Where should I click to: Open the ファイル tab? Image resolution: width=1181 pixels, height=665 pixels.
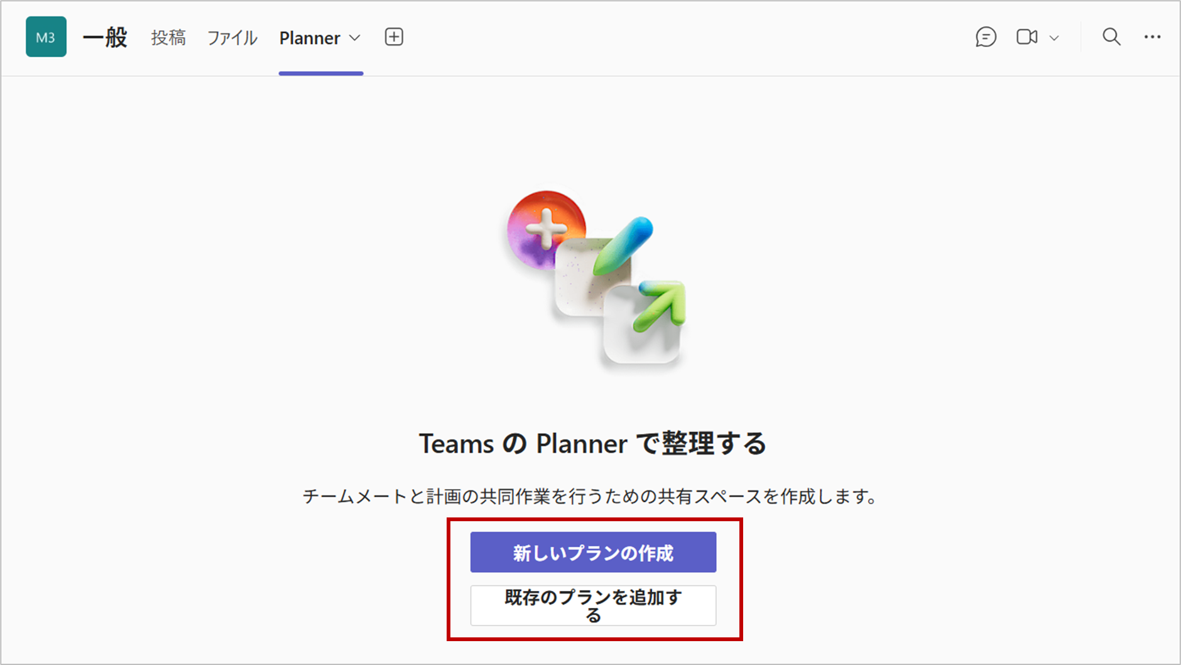231,38
